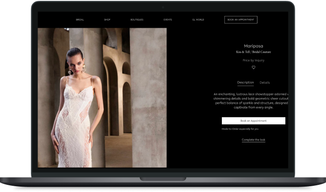
Task: Click the Mariposa product title
Action: 254,46
